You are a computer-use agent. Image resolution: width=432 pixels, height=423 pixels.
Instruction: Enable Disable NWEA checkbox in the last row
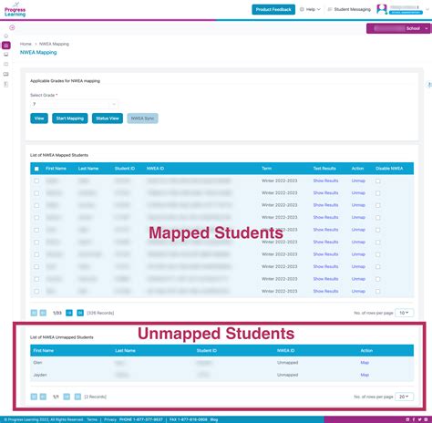(x=377, y=291)
